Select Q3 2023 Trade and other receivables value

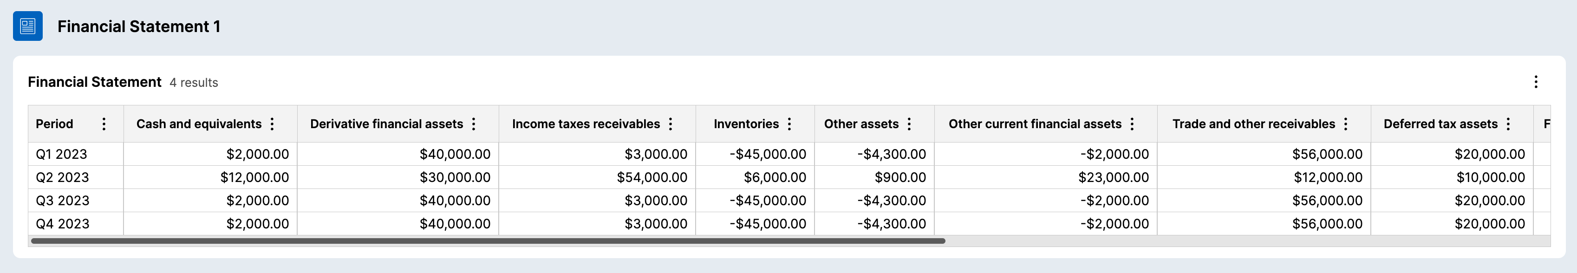click(x=1327, y=201)
